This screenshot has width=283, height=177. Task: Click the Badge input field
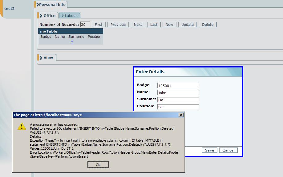click(178, 85)
